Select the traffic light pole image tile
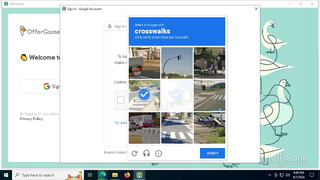 pyautogui.click(x=177, y=63)
